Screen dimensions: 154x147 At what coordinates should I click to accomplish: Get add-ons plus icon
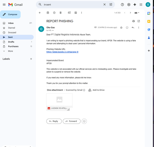149,51
